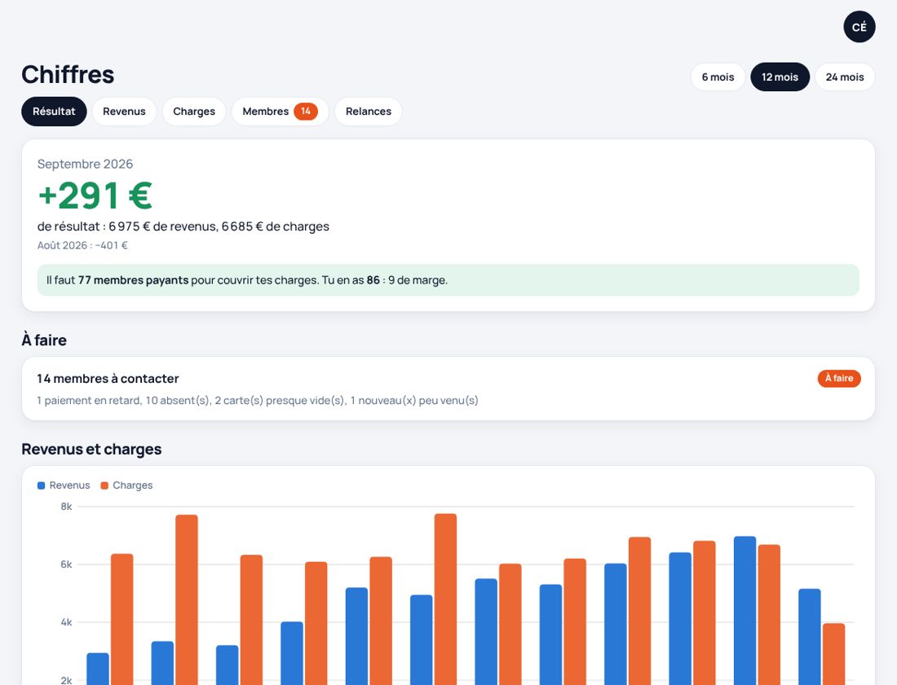
Task: Select the 12 mois period
Action: [x=780, y=77]
